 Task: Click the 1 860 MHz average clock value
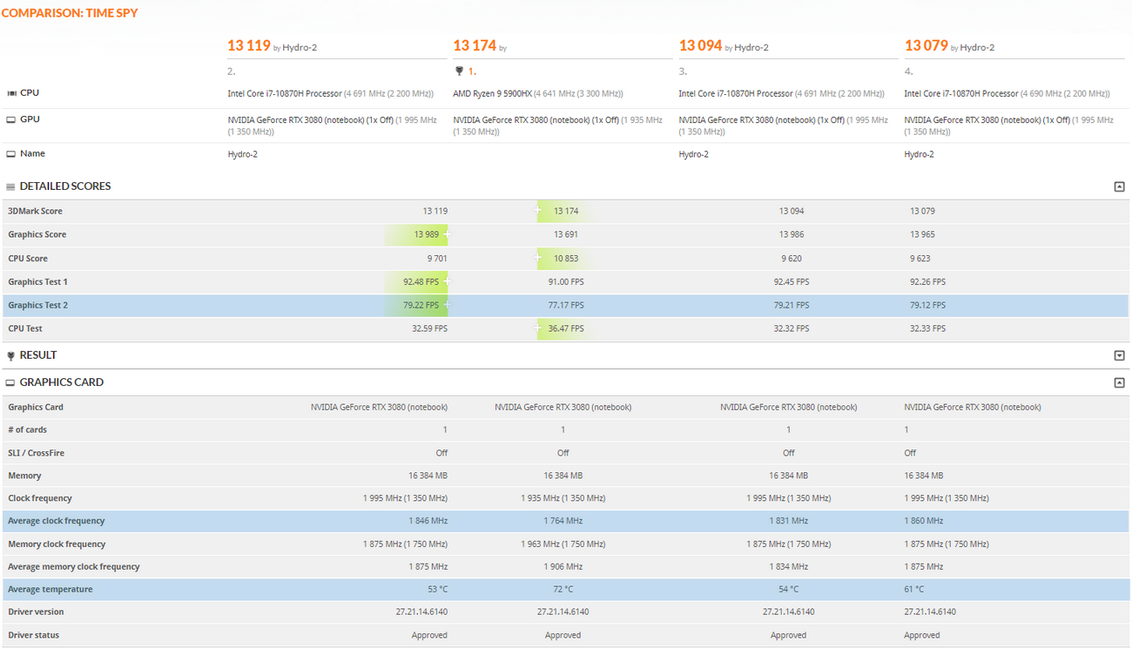coord(924,521)
